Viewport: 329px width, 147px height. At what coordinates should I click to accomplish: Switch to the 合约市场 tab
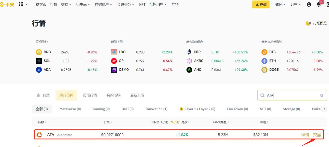pos(113,95)
